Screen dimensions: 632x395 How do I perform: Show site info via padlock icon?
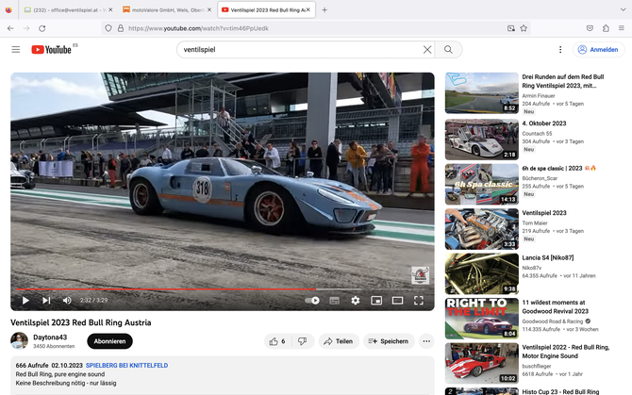coord(121,28)
